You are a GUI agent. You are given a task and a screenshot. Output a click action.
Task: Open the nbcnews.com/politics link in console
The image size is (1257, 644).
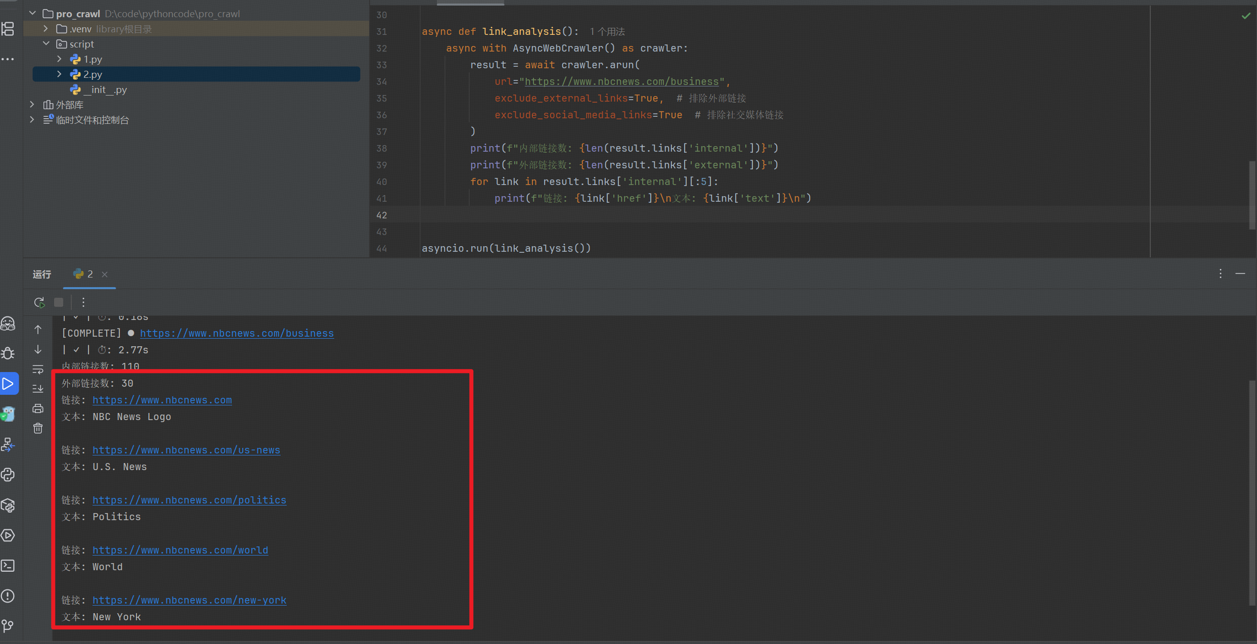(189, 500)
